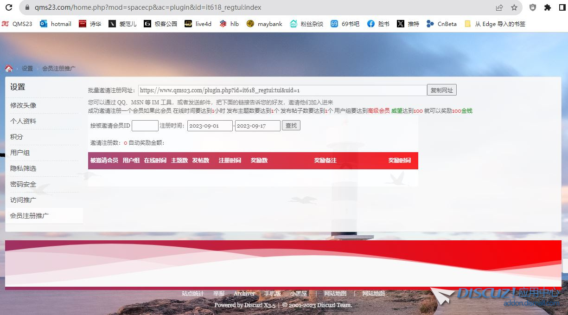Click the 按被邀请会员ID input field
Image resolution: width=568 pixels, height=315 pixels.
click(145, 126)
